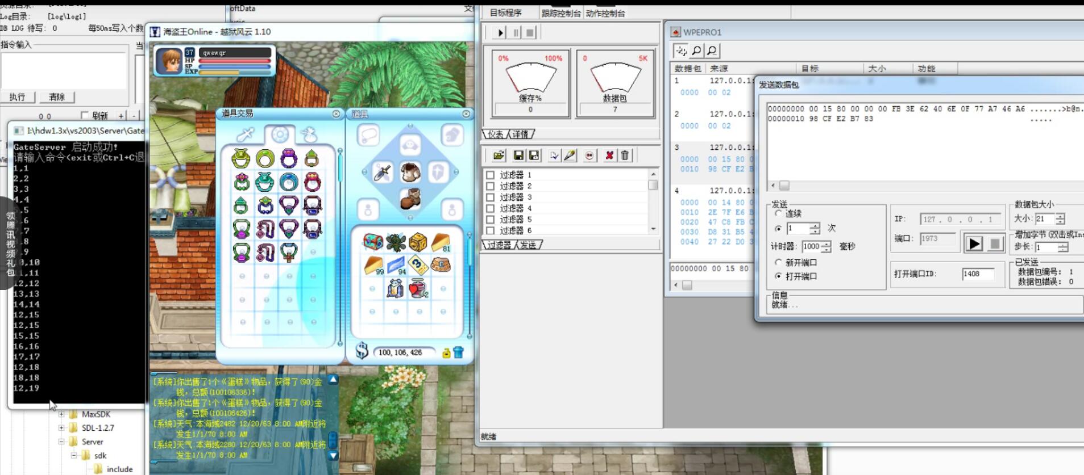Click the first save filter floppy icon

click(518, 155)
